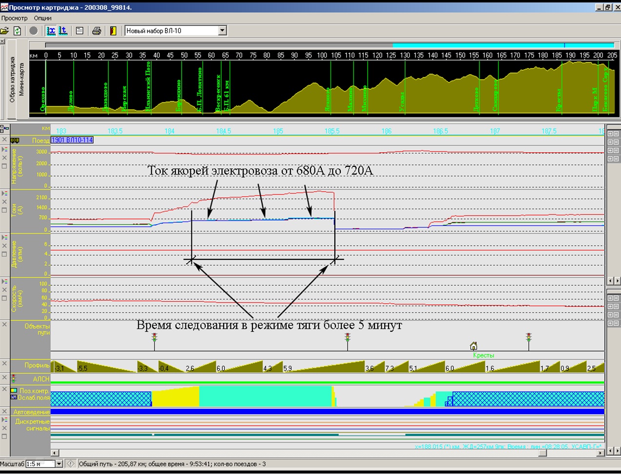The width and height of the screenshot is (621, 474).
Task: Close the Автоведение track row
Action: 4,412
